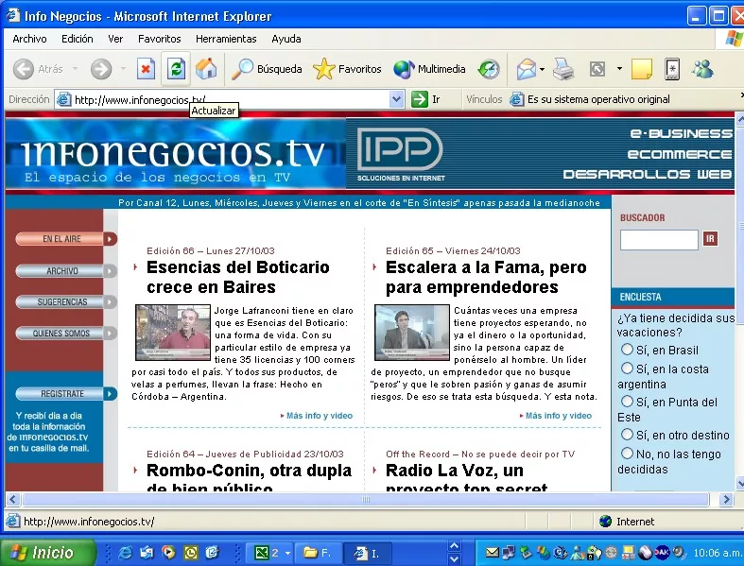Click the Buscador search text field
This screenshot has width=744, height=566.
659,240
